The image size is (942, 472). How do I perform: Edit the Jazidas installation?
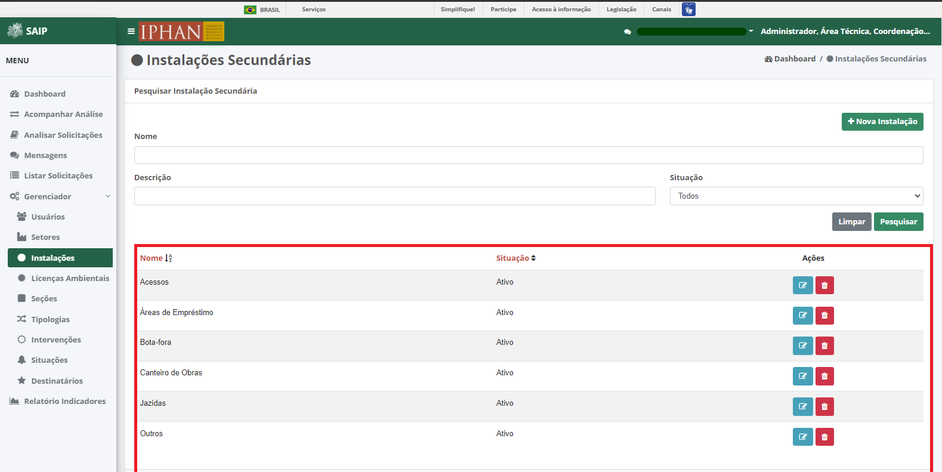pyautogui.click(x=802, y=406)
